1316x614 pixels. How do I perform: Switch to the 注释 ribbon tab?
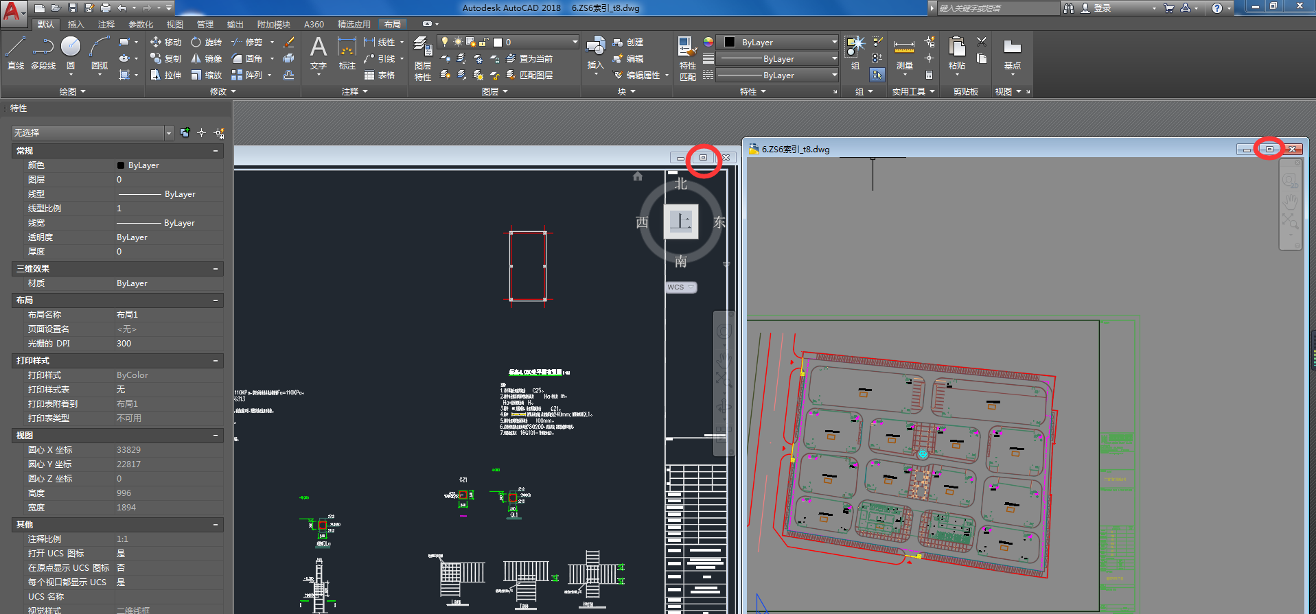(106, 24)
